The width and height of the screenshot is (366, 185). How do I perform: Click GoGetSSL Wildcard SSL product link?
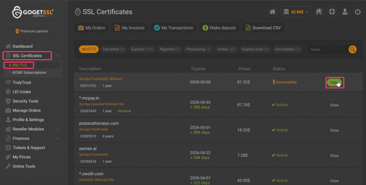point(97,180)
